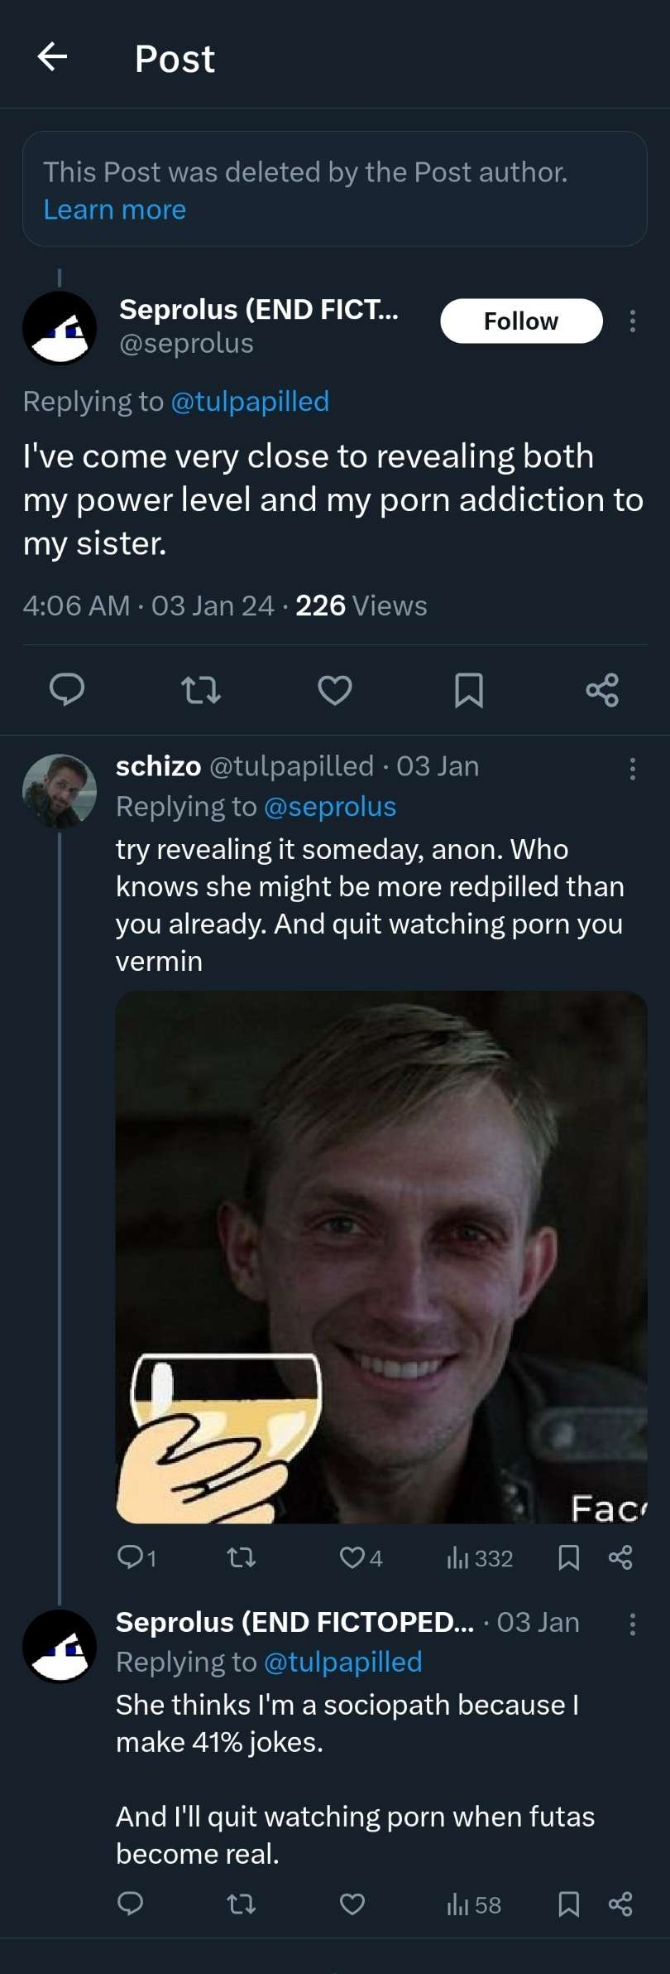View the attached photo in schizo's reply
670x1974 pixels.
point(381,1257)
